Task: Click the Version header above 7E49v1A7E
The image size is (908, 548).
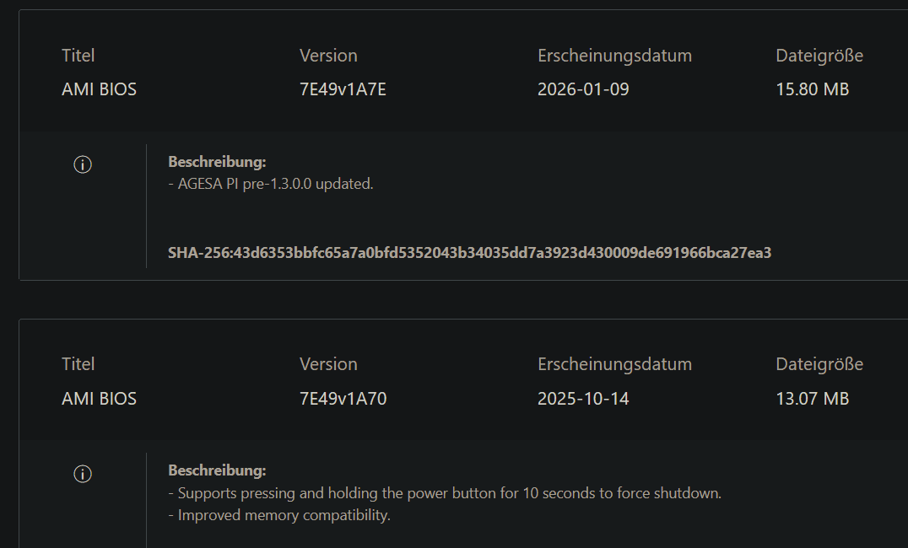Action: (x=328, y=56)
